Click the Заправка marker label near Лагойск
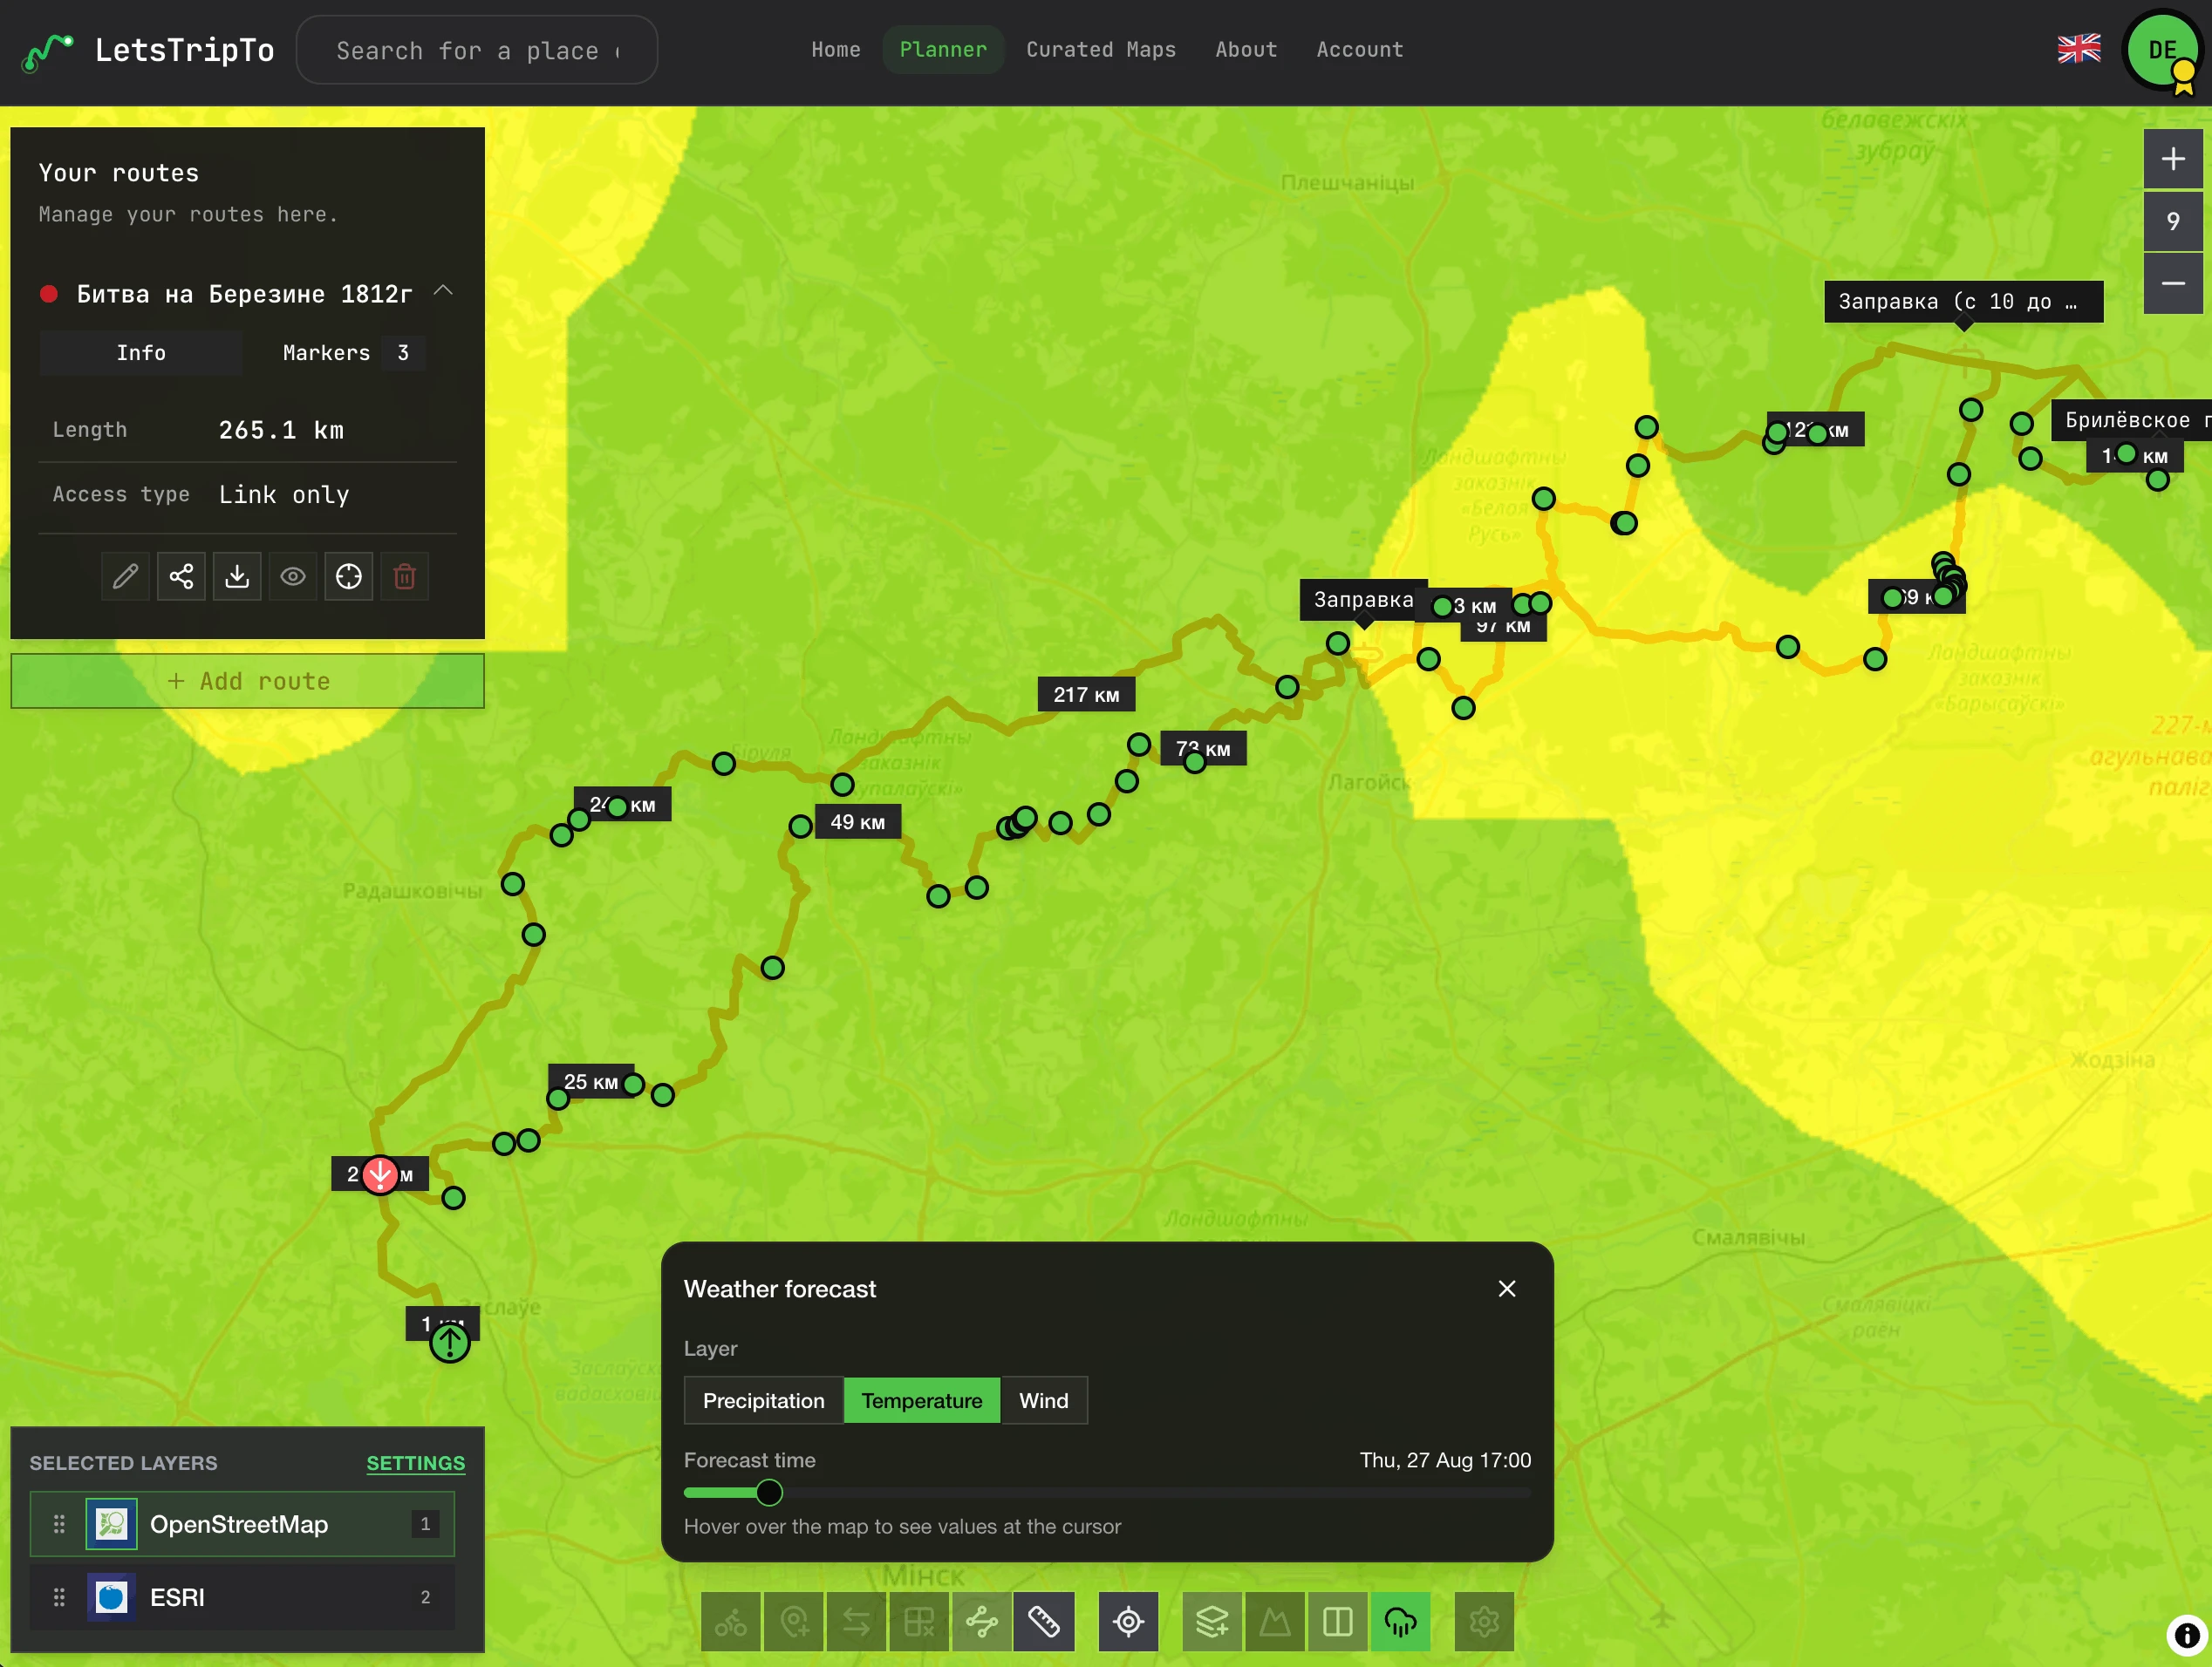 click(1364, 600)
